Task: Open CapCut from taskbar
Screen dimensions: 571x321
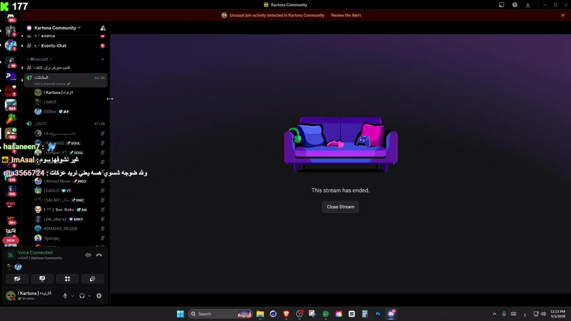Action: click(352, 314)
